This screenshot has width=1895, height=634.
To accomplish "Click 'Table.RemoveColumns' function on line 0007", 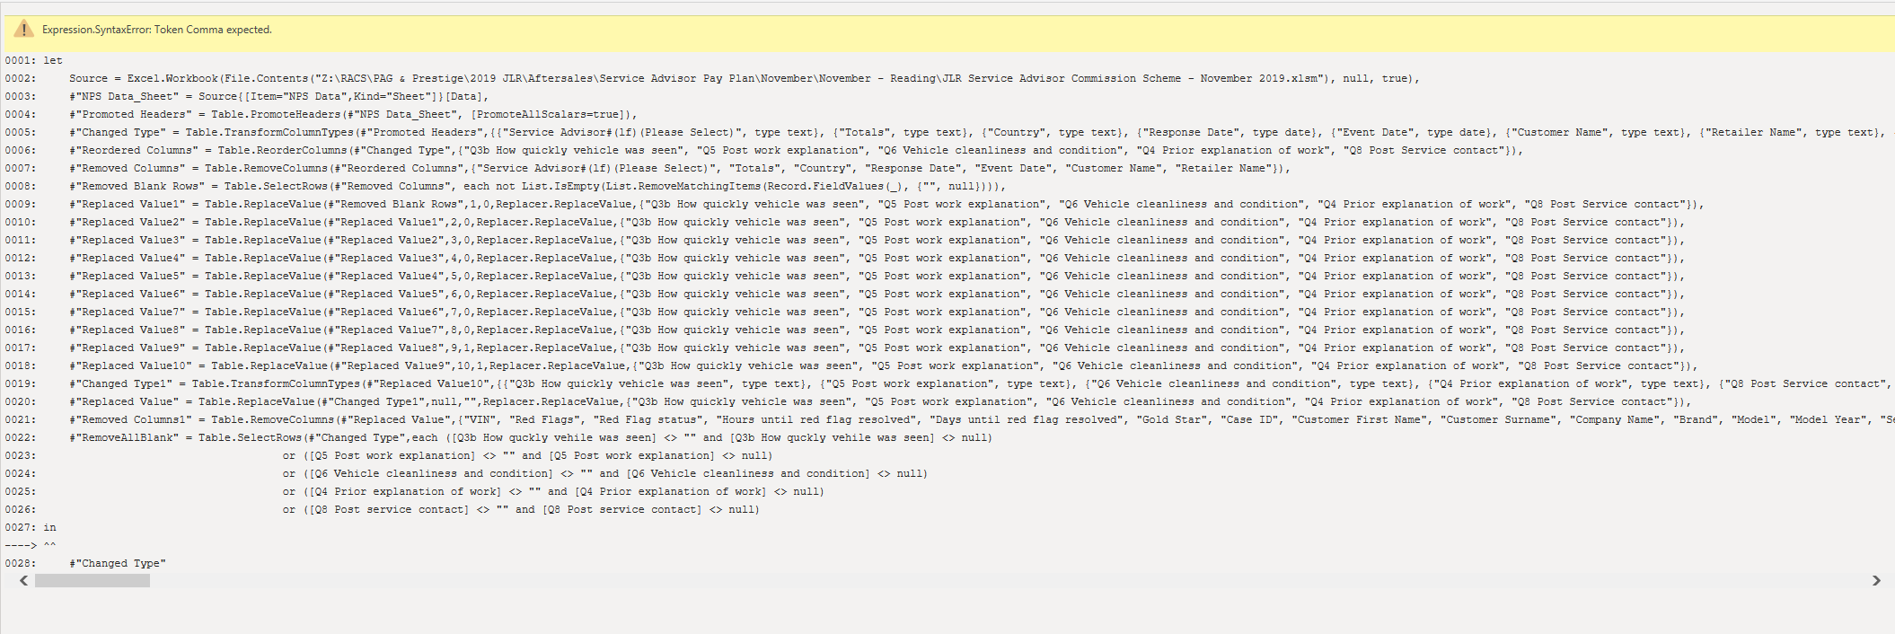I will pos(266,168).
